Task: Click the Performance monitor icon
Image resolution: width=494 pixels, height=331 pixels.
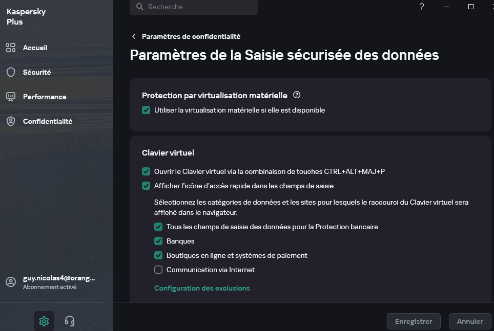Action: coord(10,97)
